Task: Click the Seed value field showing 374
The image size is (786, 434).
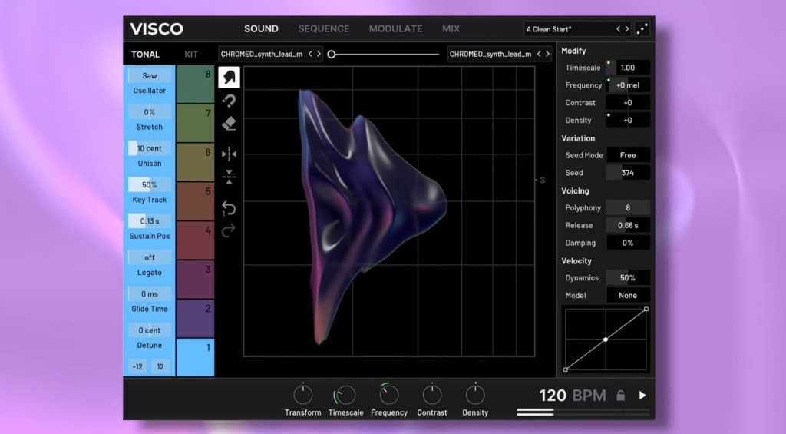Action: click(628, 173)
